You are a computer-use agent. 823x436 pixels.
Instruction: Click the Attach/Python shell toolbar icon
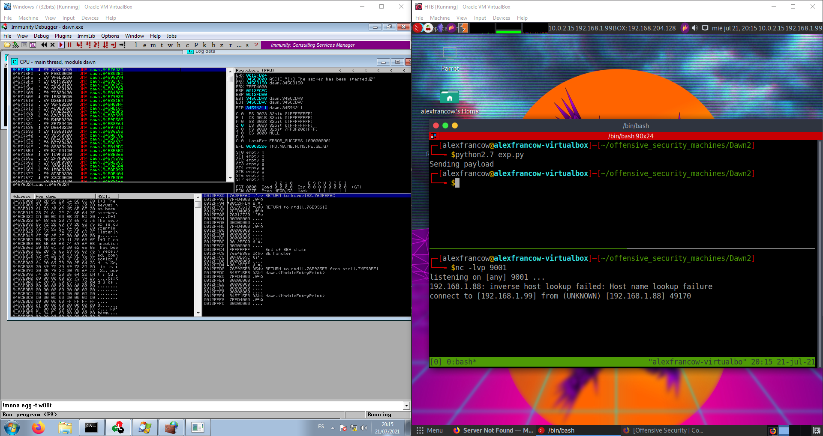(16, 45)
